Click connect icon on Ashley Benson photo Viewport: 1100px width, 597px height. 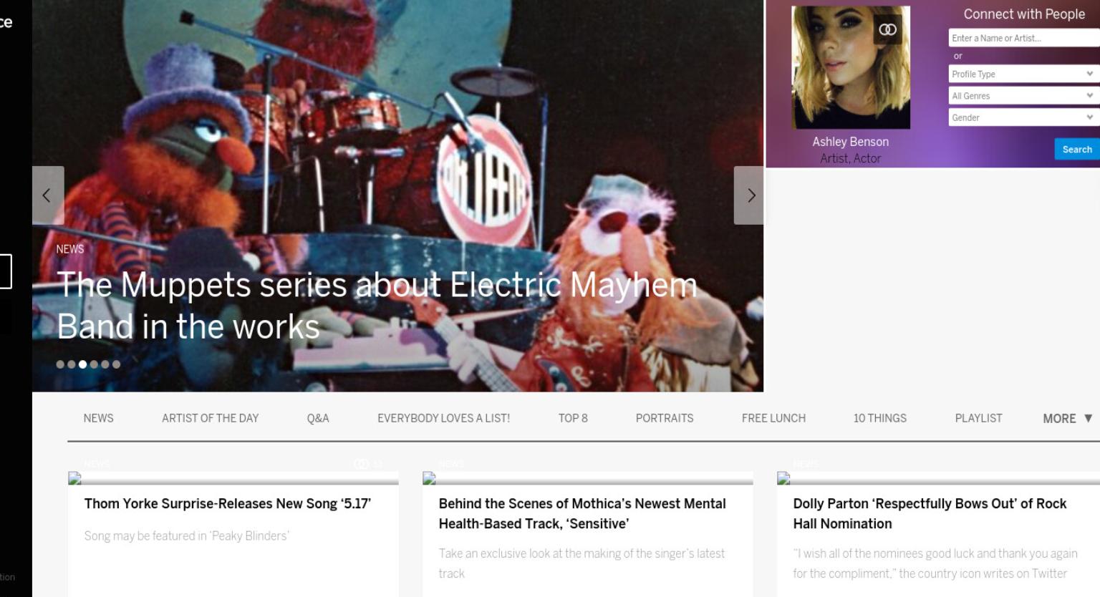888,29
